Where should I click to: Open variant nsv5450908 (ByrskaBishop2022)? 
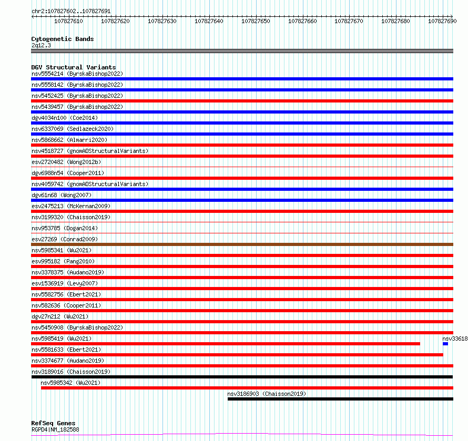pos(77,327)
